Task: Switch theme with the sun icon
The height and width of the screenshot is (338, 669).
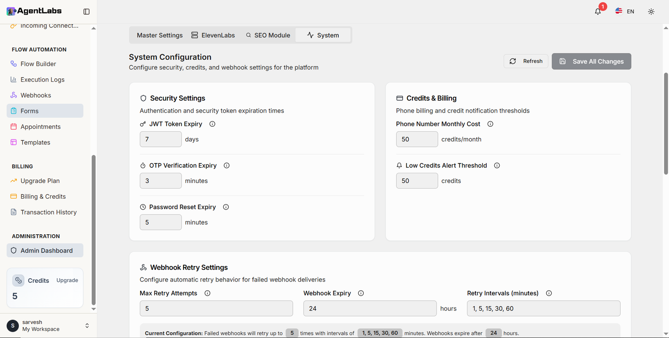Action: [651, 12]
